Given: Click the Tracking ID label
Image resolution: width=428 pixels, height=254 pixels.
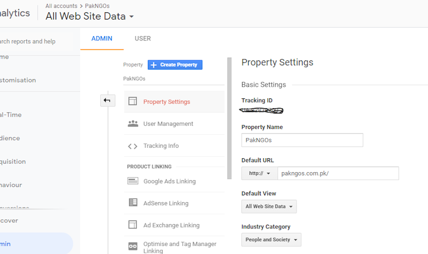Looking at the screenshot, I should point(257,100).
